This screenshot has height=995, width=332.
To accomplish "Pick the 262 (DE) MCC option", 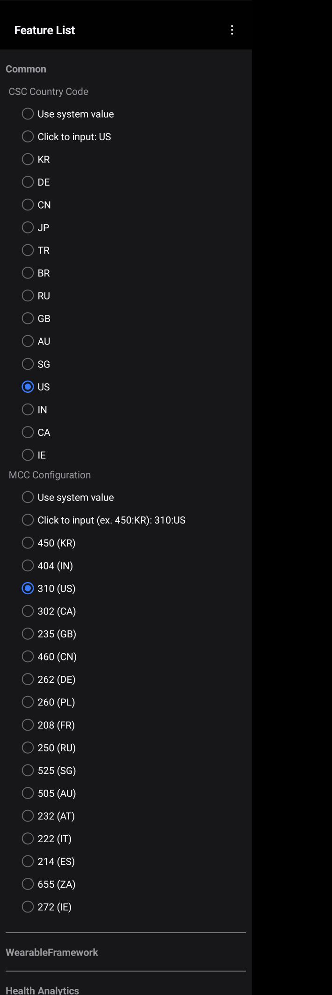I will click(28, 679).
